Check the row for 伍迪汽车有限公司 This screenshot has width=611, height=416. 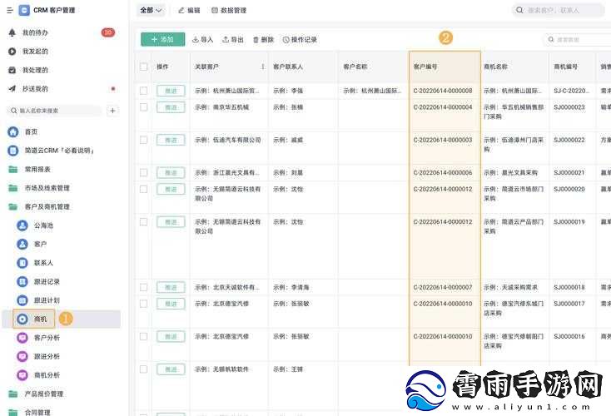[144, 140]
